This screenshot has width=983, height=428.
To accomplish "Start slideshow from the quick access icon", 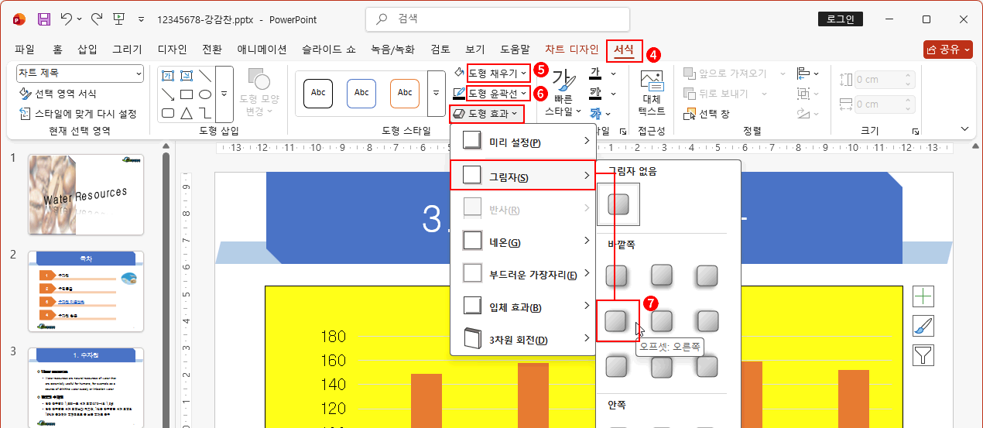I will 118,19.
